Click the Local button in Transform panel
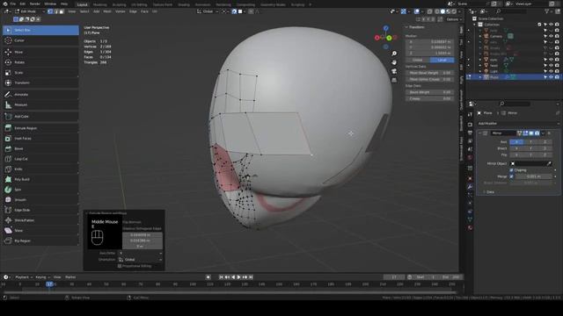563x316 pixels. click(442, 61)
